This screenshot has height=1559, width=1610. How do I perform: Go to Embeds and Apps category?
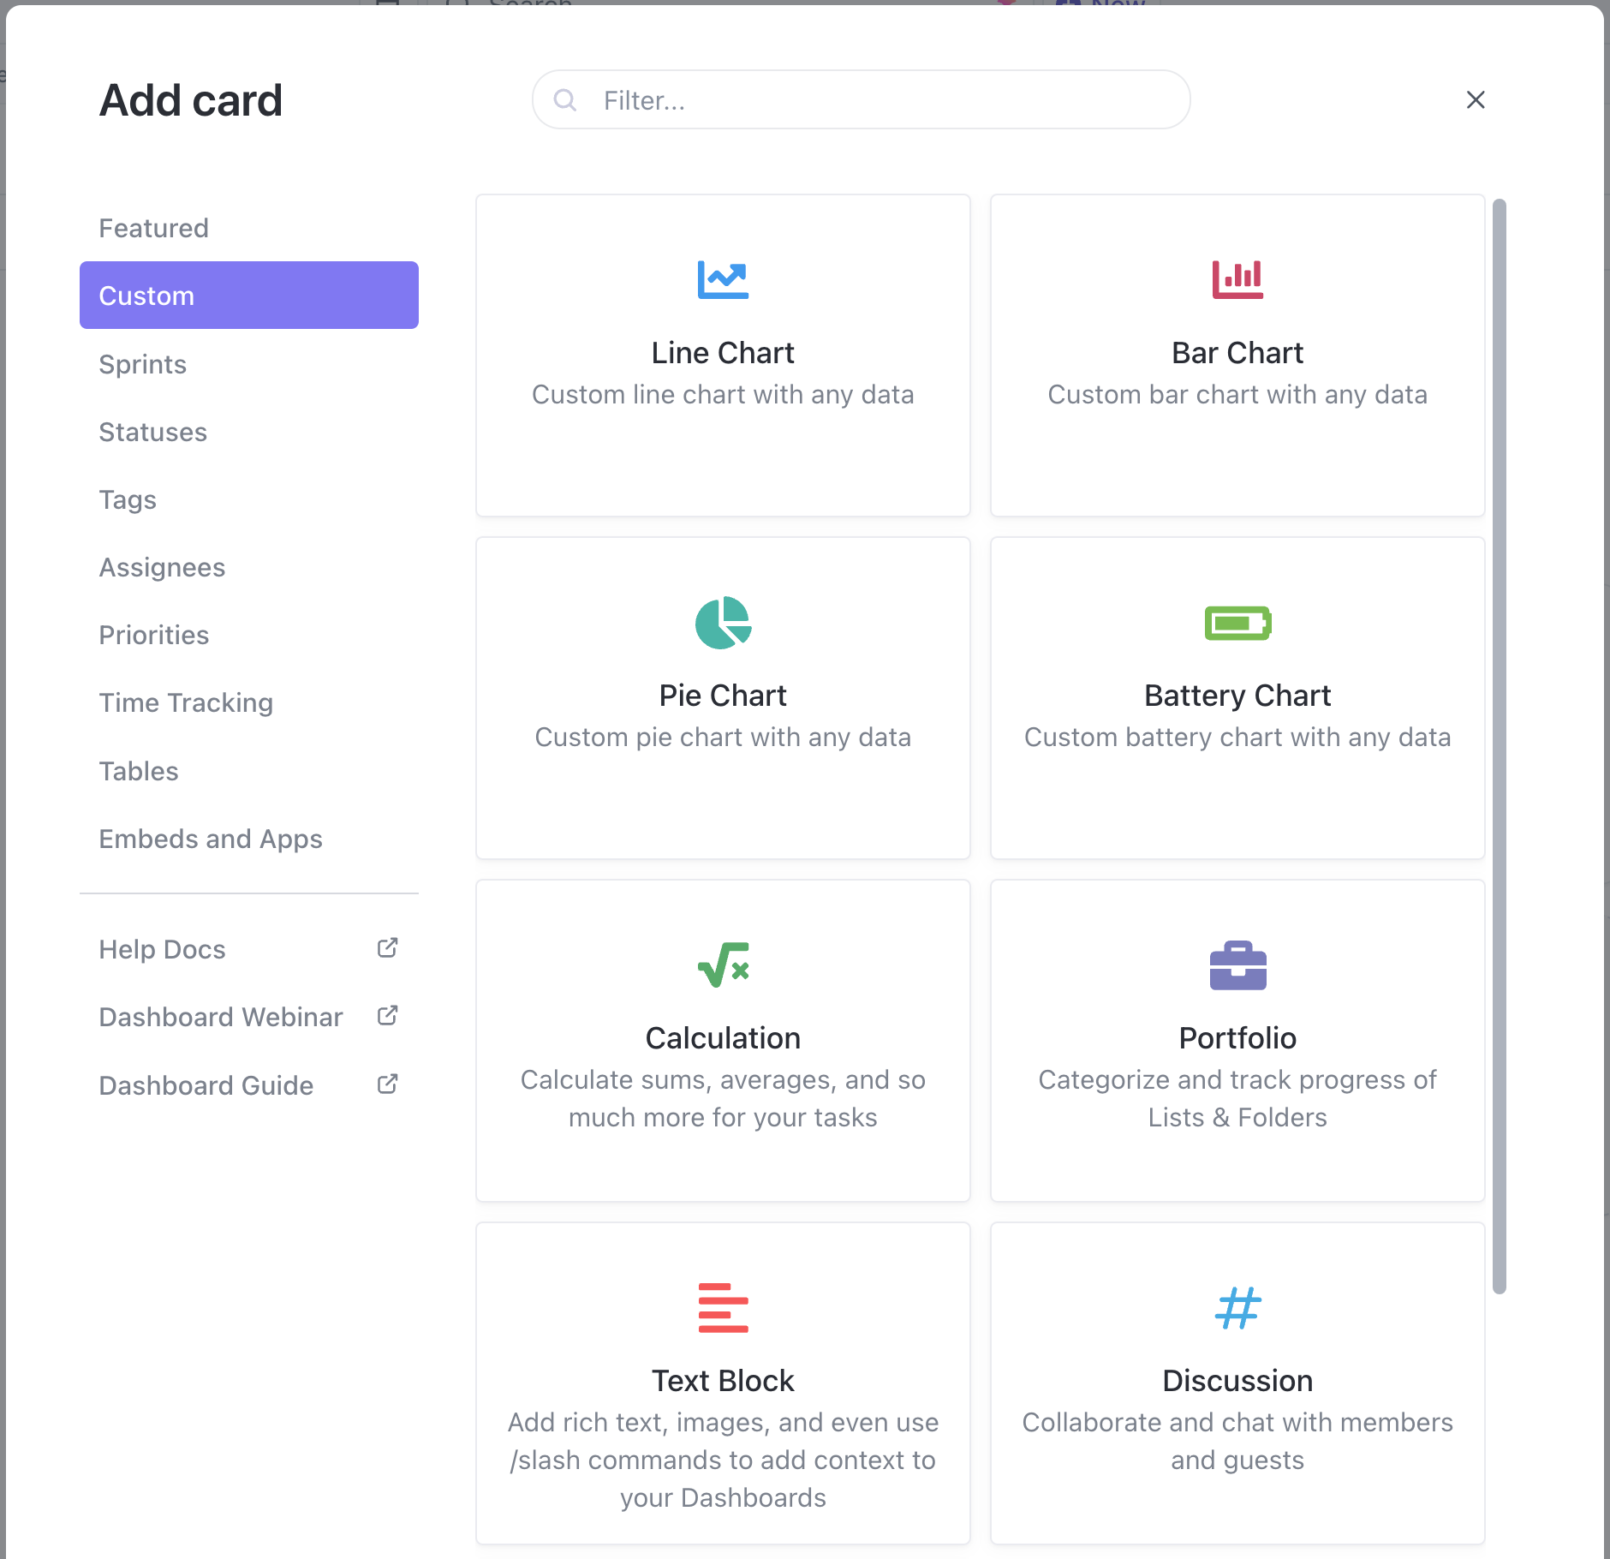211,839
